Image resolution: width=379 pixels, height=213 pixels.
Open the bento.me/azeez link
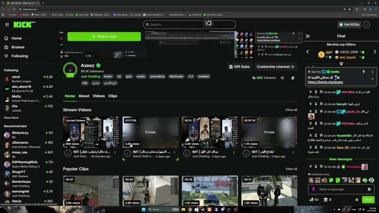(325, 82)
